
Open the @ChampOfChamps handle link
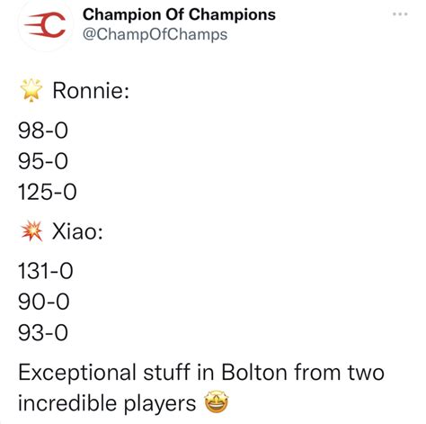(155, 34)
